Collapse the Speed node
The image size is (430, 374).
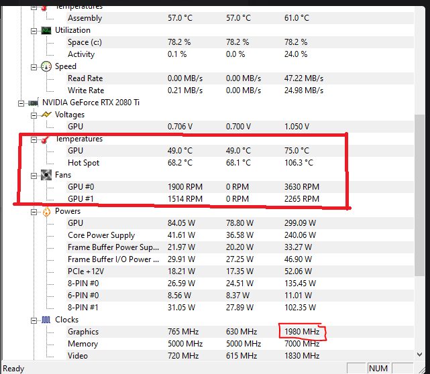[x=34, y=67]
